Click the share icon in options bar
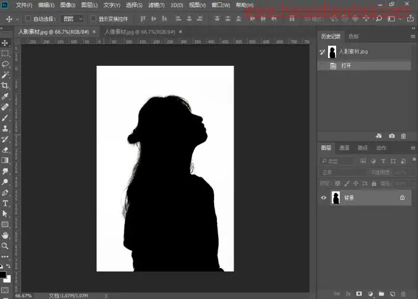This screenshot has height=299, width=418. 410,18
